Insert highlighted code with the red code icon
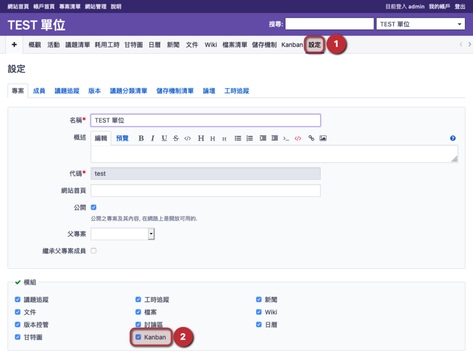 point(298,138)
